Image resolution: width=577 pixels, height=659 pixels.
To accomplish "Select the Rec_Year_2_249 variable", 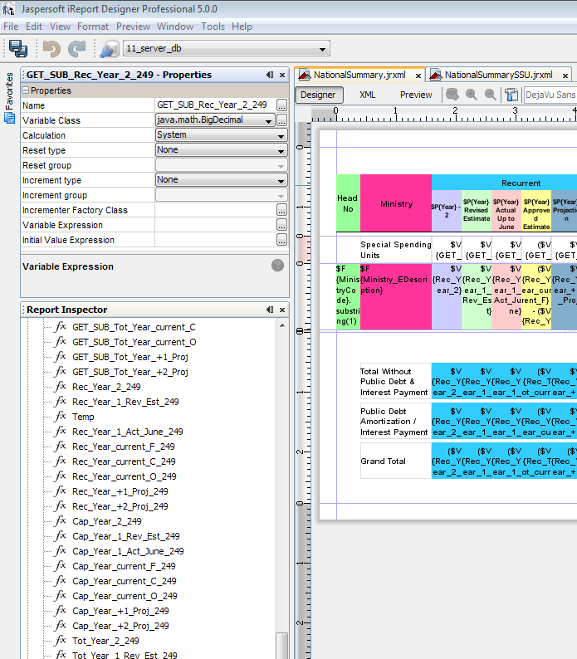I will pyautogui.click(x=106, y=387).
